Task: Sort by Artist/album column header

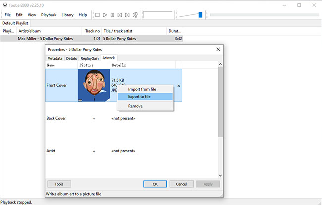Action: (x=49, y=31)
